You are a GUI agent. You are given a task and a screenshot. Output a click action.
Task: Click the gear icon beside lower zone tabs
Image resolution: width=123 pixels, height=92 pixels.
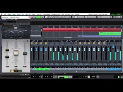point(65,74)
